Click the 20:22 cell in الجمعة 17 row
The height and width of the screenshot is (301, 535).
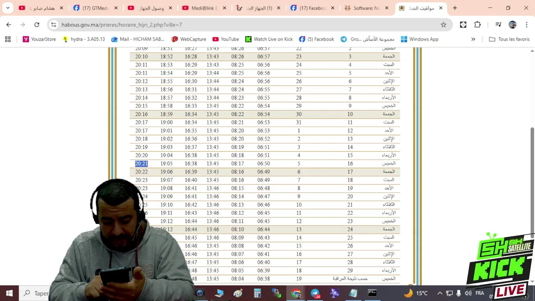tap(141, 172)
